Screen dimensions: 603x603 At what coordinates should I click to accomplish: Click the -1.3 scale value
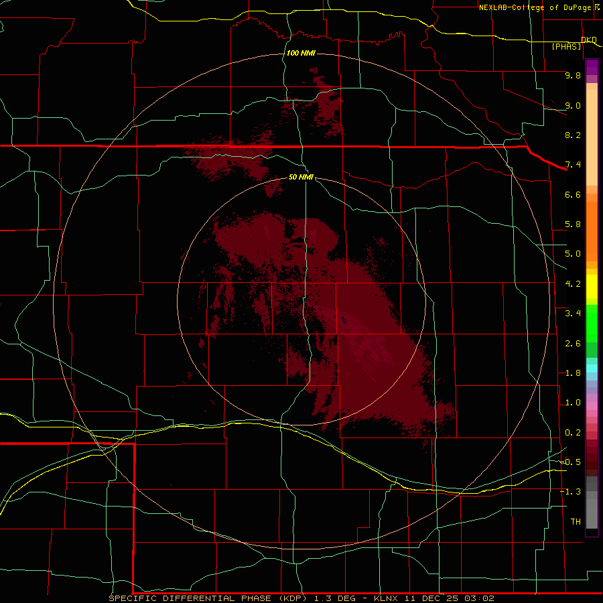click(x=571, y=492)
